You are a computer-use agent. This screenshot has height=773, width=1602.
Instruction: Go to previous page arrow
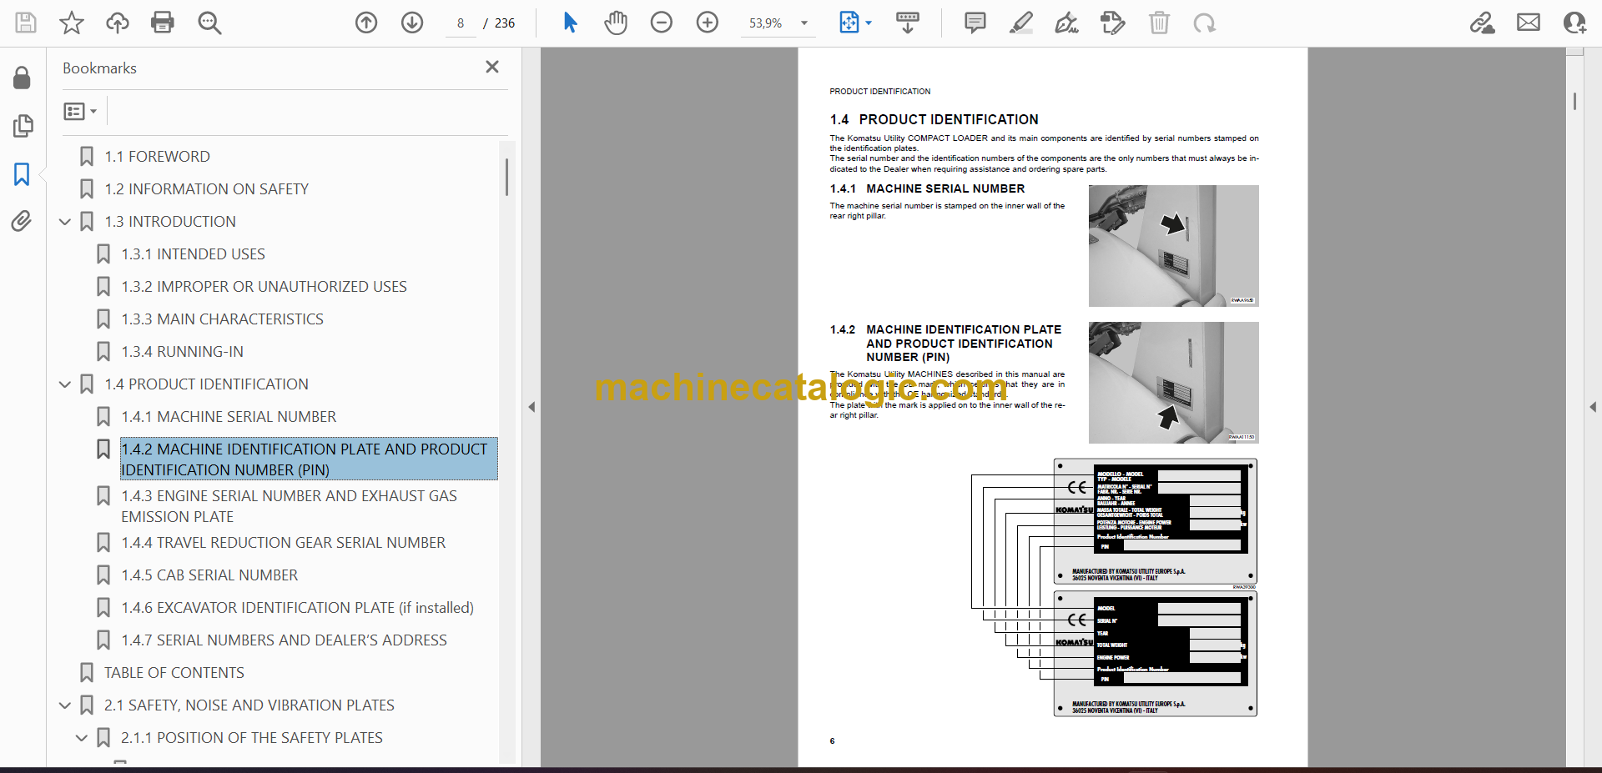[x=366, y=23]
